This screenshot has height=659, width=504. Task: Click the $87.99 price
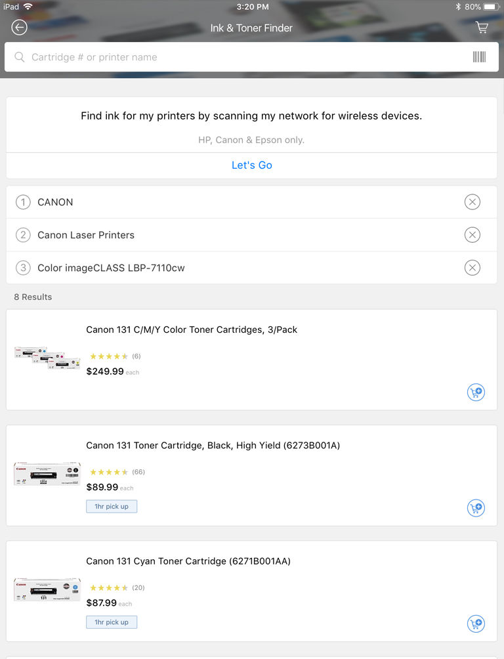(101, 603)
